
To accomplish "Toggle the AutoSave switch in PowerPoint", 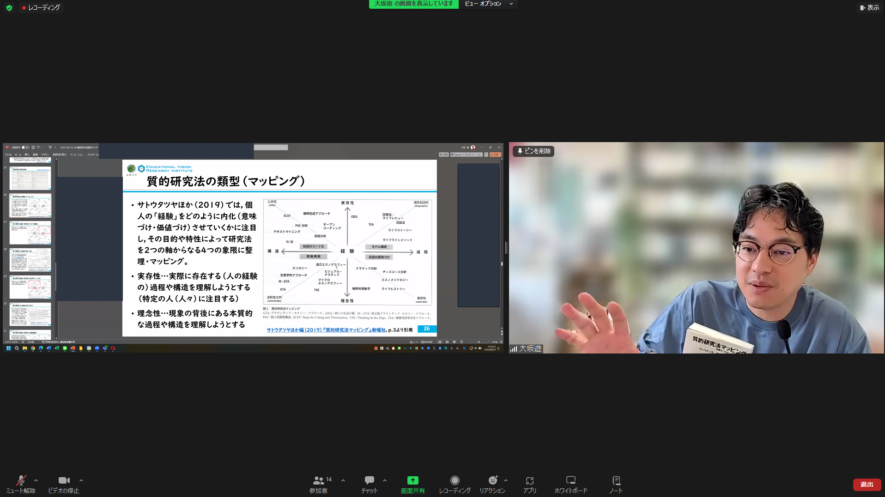I will coord(25,148).
